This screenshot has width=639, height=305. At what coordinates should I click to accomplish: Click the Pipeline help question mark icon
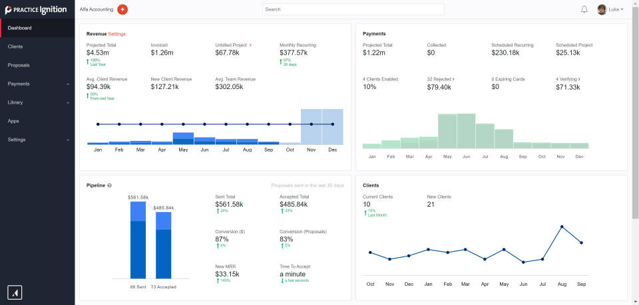[109, 185]
